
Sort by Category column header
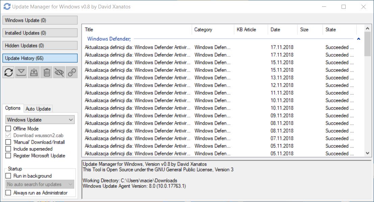(213, 30)
